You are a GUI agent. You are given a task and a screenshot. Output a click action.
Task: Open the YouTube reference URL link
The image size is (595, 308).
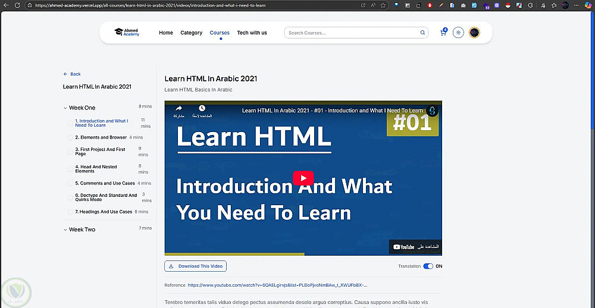tap(277, 285)
